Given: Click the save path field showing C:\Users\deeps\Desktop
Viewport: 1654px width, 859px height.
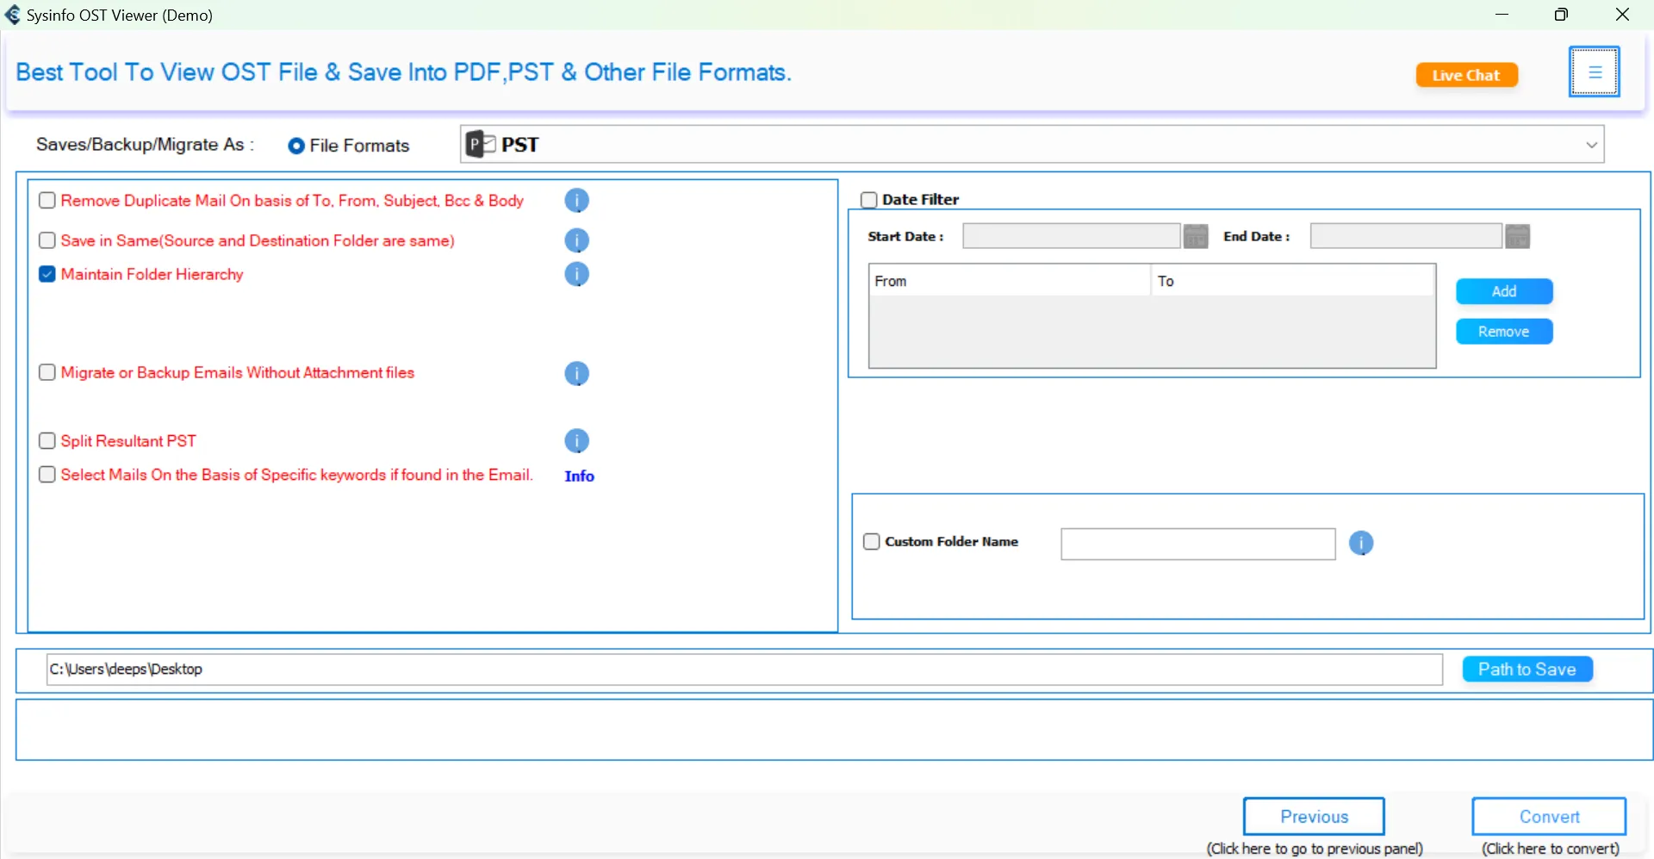Looking at the screenshot, I should pos(744,669).
